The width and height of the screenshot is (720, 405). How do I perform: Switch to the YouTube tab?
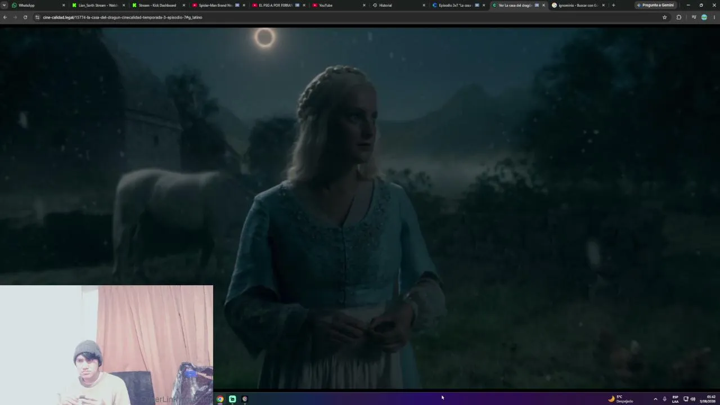339,5
